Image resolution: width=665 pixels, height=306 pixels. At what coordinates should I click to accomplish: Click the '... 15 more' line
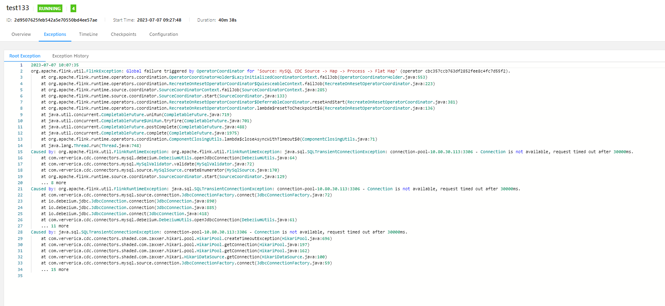tap(55, 269)
